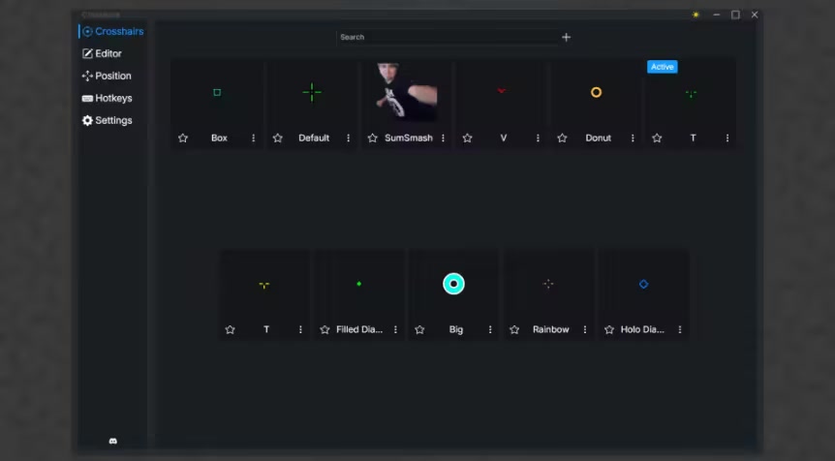Click the Settings gear icon
The image size is (835, 461).
tap(87, 120)
